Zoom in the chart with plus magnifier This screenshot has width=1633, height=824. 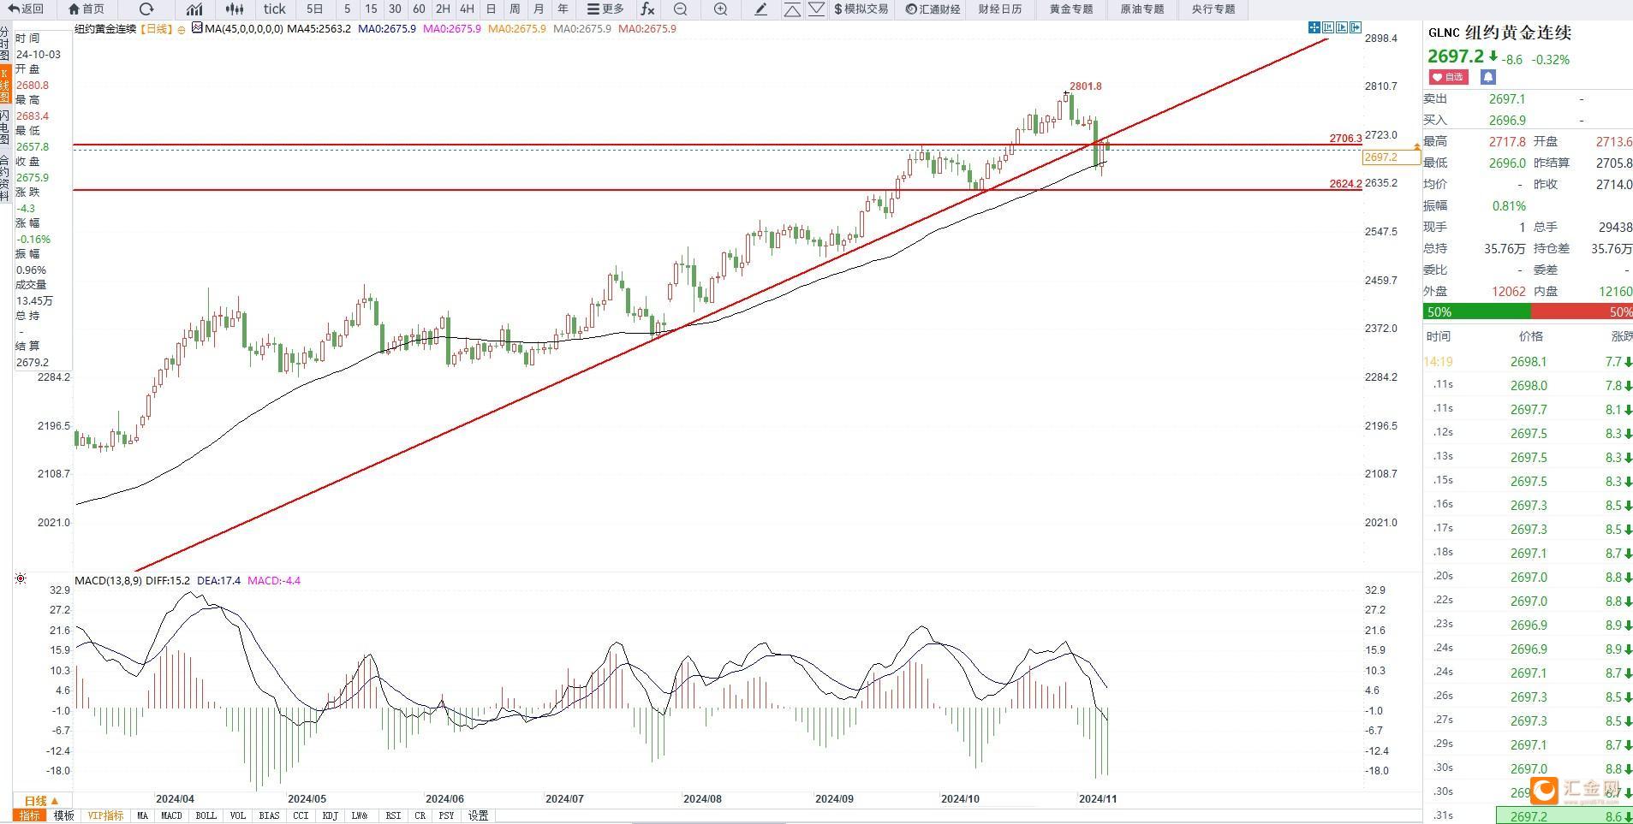click(x=720, y=9)
